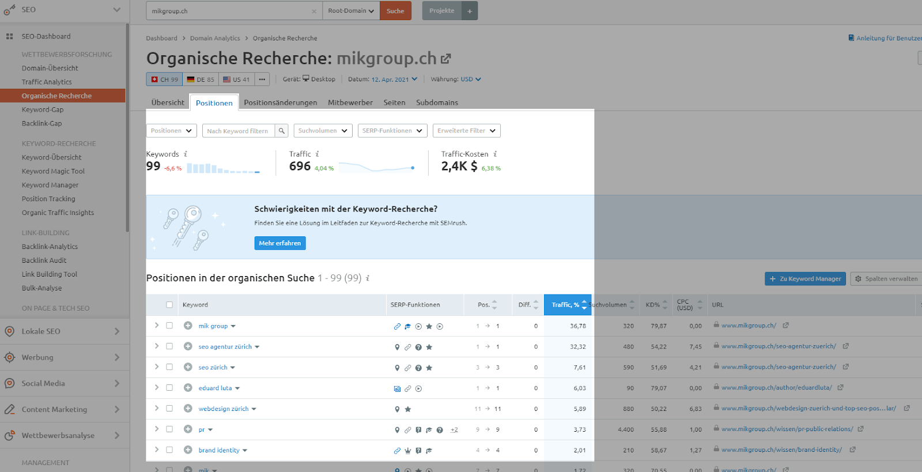
Task: Open the Positionen filter dropdown
Action: 172,131
